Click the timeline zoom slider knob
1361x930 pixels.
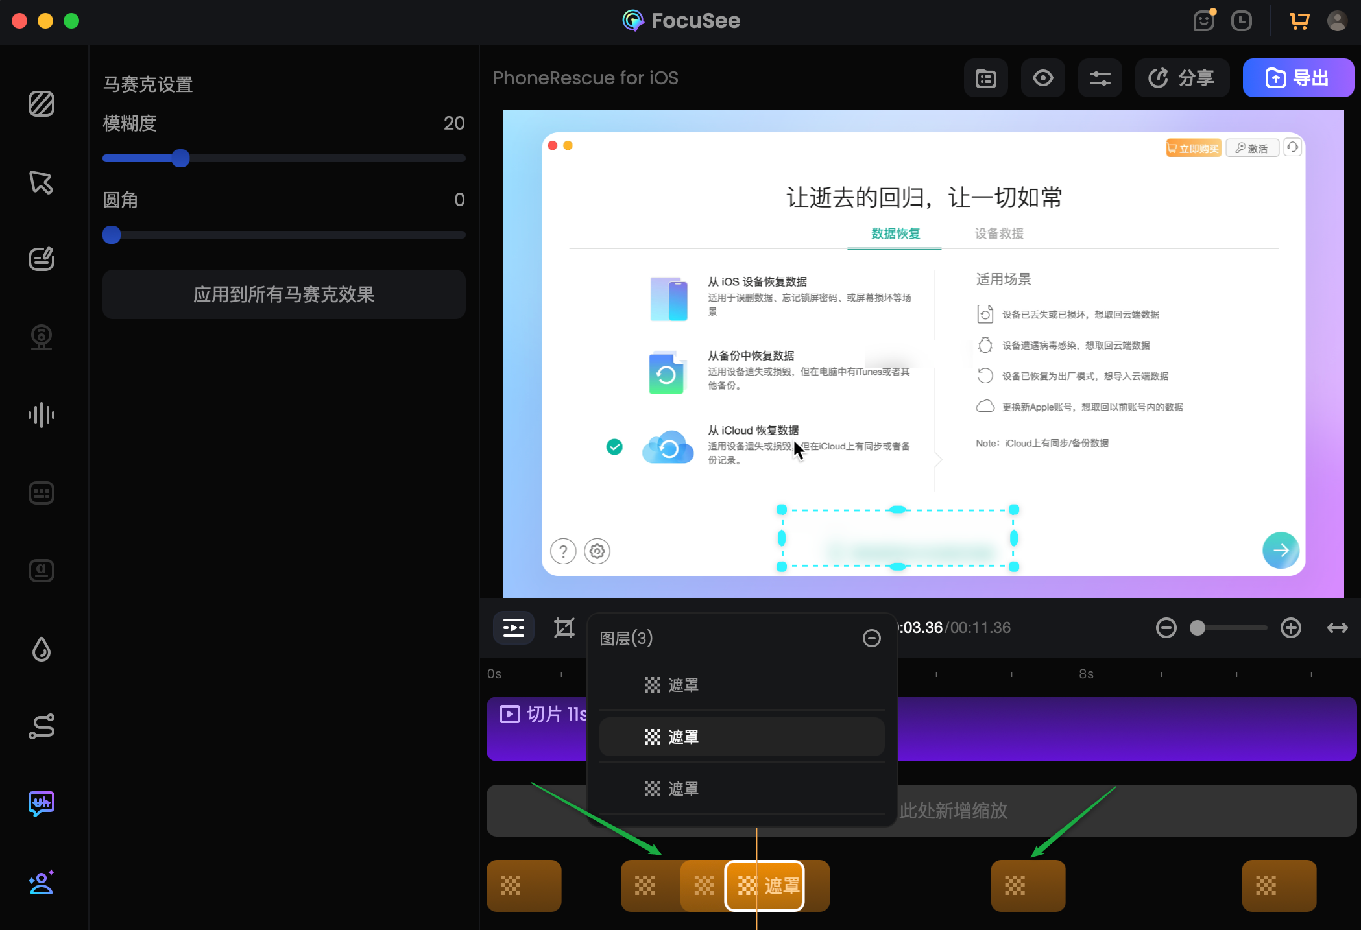(1198, 628)
